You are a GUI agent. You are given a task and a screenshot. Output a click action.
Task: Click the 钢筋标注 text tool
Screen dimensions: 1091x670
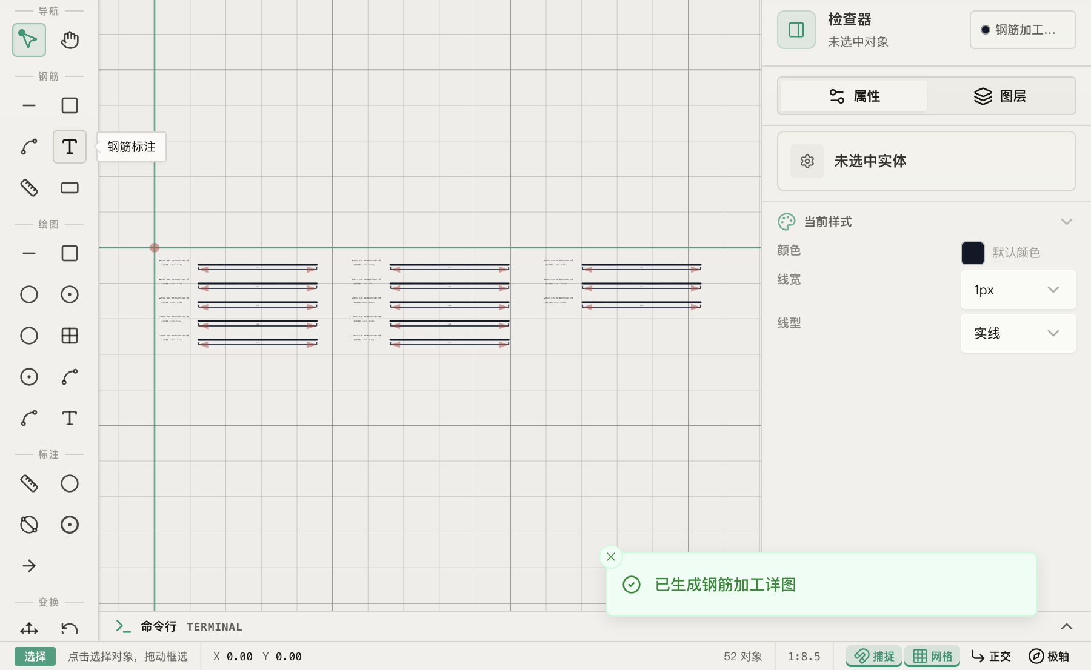(x=70, y=147)
